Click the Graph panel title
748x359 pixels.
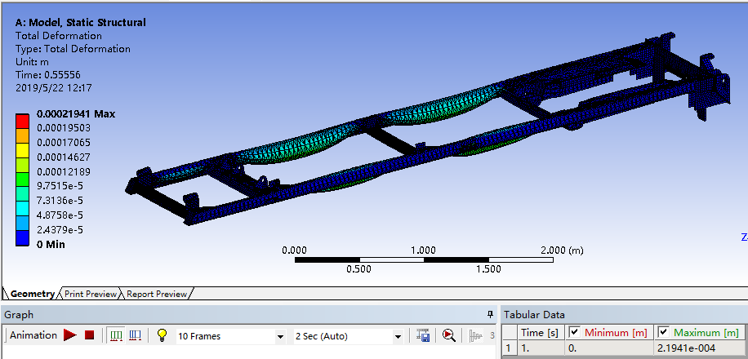[19, 315]
